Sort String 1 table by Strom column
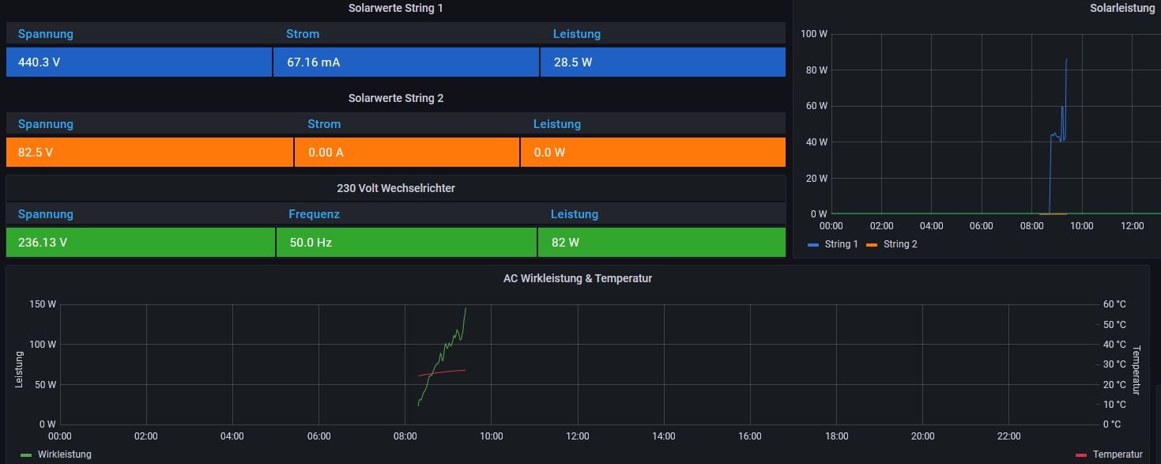The height and width of the screenshot is (464, 1161). click(x=303, y=34)
